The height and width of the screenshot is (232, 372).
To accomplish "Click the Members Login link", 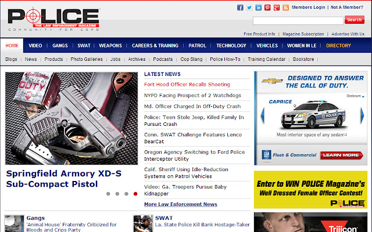I will [309, 8].
